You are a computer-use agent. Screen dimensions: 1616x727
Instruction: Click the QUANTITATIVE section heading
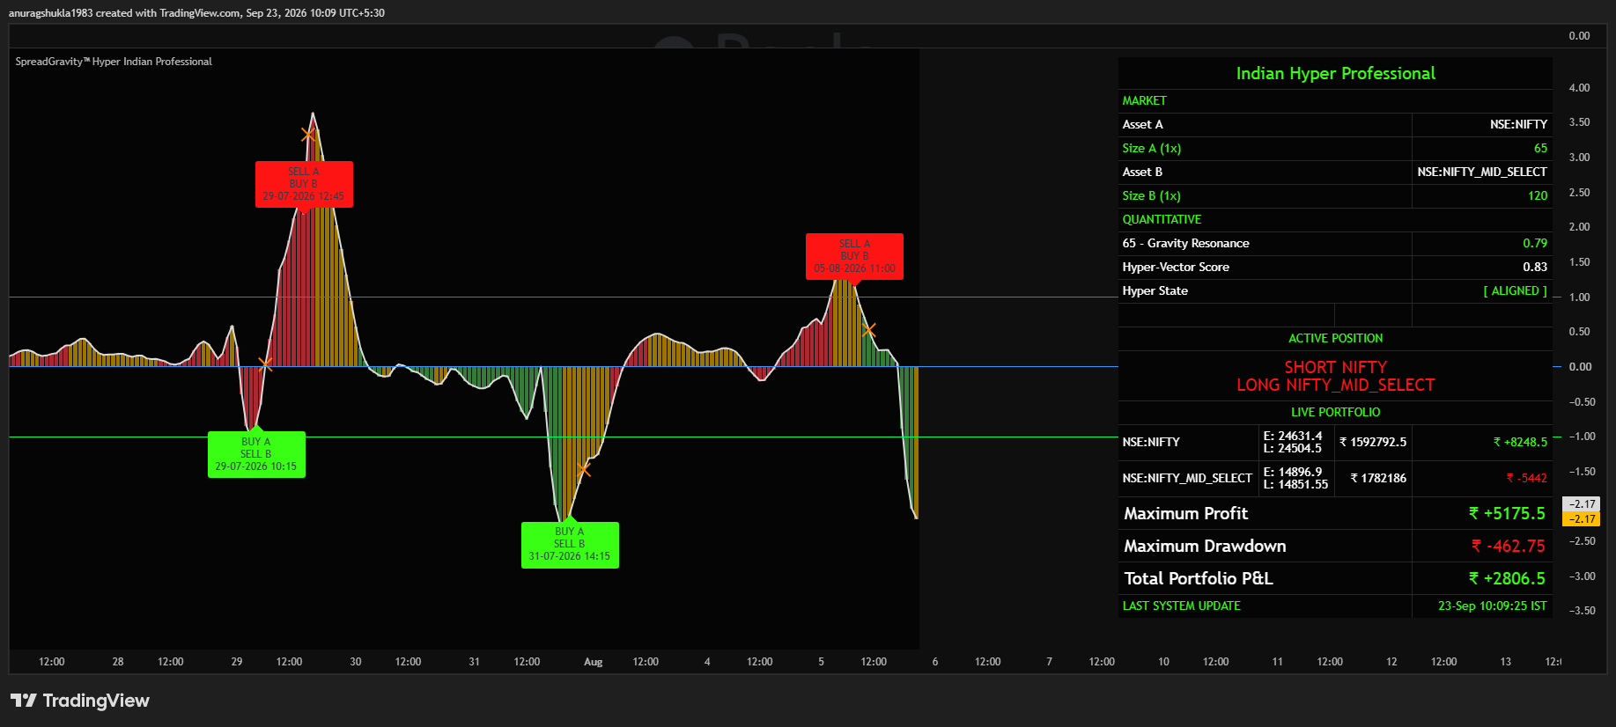pos(1162,219)
